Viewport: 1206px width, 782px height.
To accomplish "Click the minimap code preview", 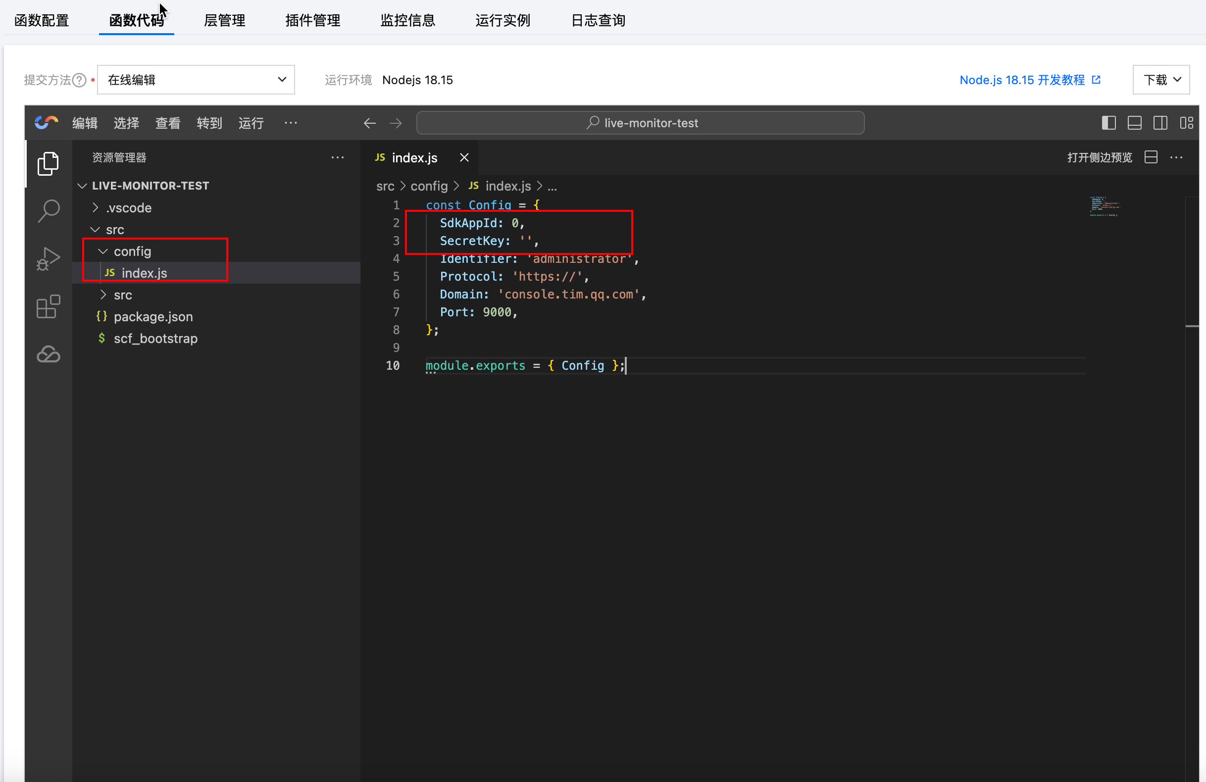I will coord(1105,206).
